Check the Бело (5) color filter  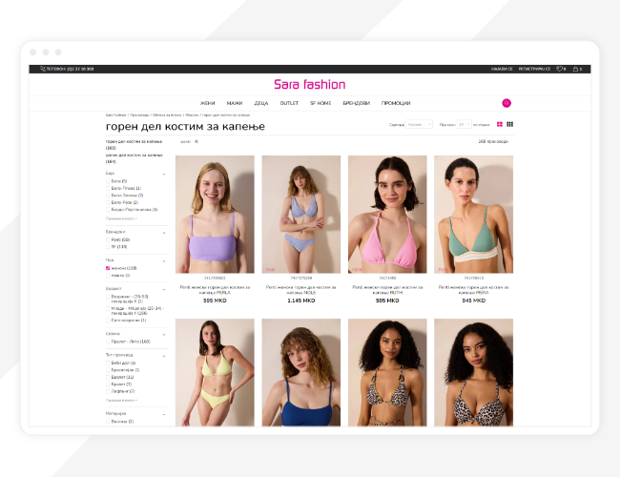[108, 181]
